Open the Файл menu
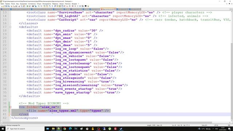 point(3,4)
